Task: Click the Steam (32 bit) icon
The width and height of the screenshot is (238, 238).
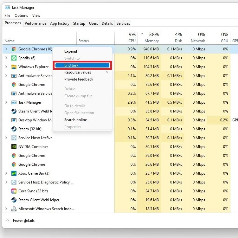Action: click(x=14, y=129)
